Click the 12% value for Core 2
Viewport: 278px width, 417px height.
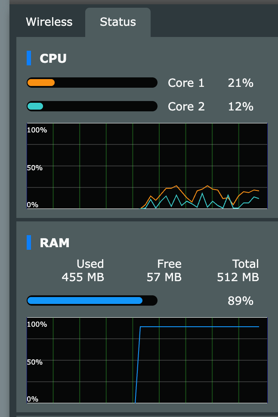point(240,106)
